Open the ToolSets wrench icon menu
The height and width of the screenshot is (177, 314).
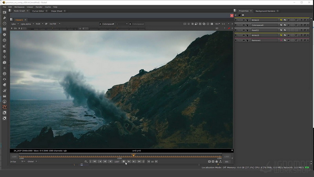(4, 90)
